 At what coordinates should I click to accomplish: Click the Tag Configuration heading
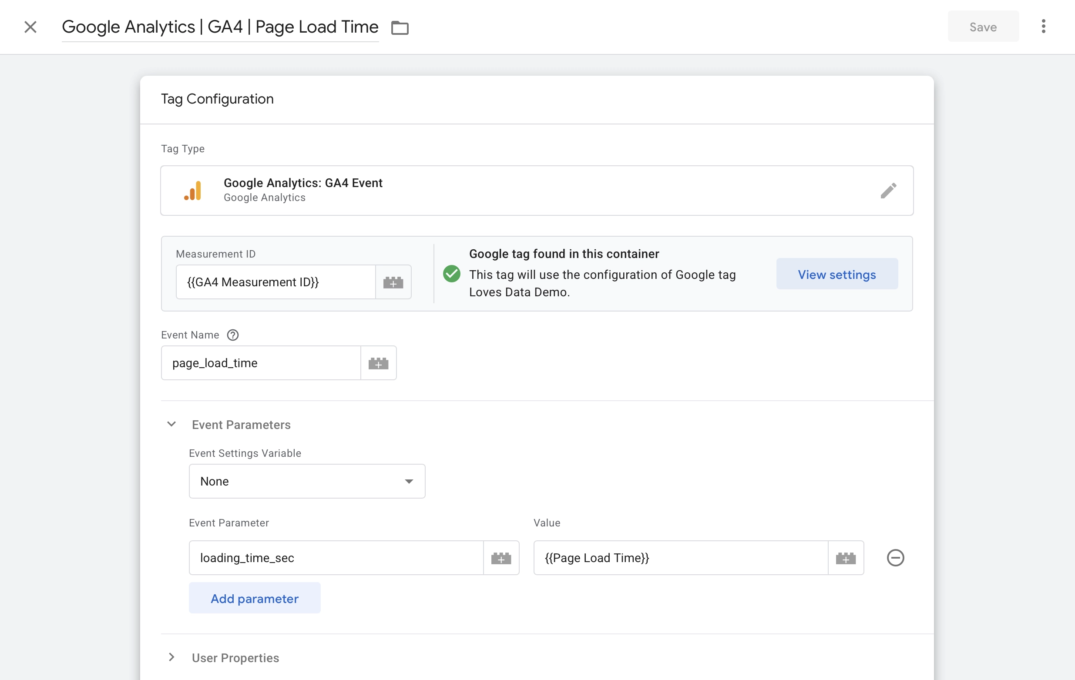(217, 99)
